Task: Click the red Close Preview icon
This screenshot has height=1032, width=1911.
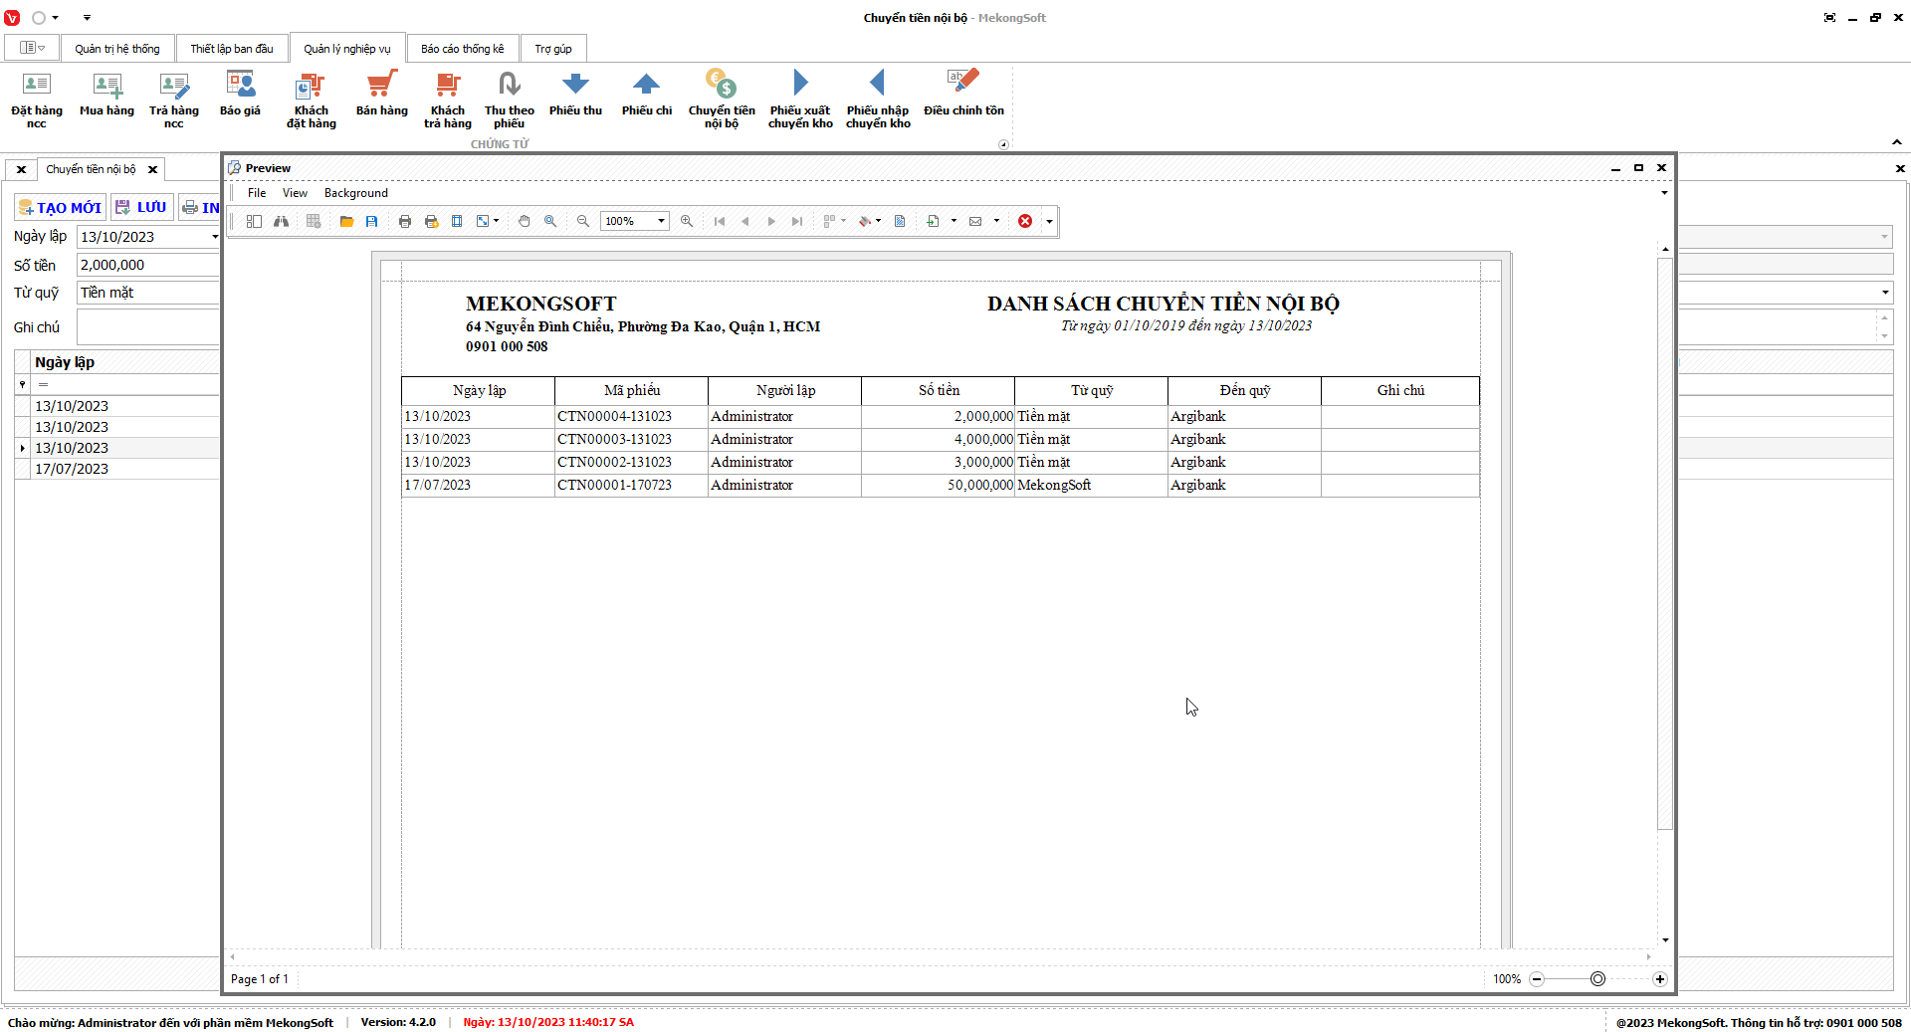Action: [x=1024, y=221]
